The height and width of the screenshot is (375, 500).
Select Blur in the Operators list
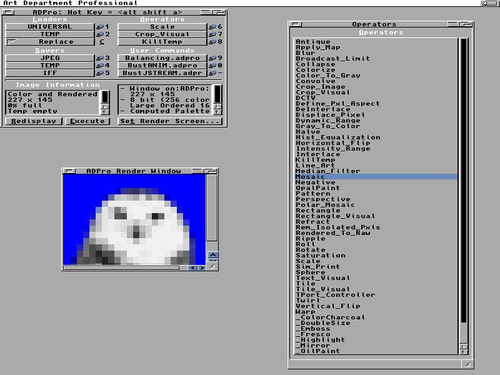(376, 53)
